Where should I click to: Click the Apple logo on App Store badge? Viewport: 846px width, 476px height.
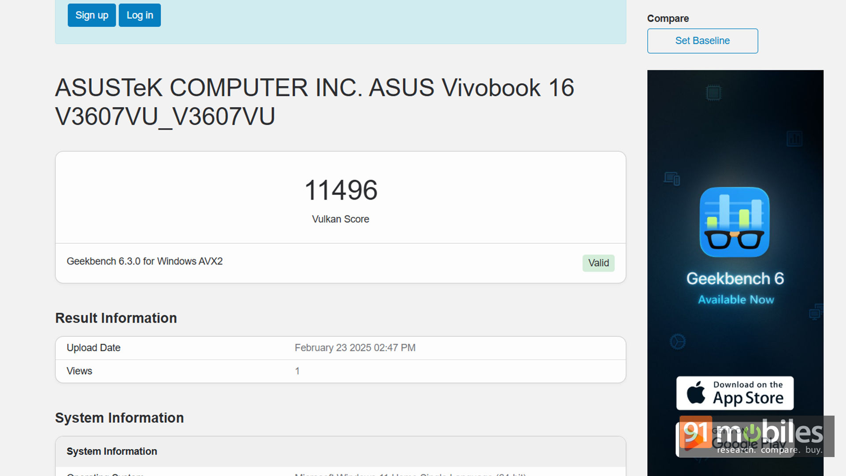(696, 392)
